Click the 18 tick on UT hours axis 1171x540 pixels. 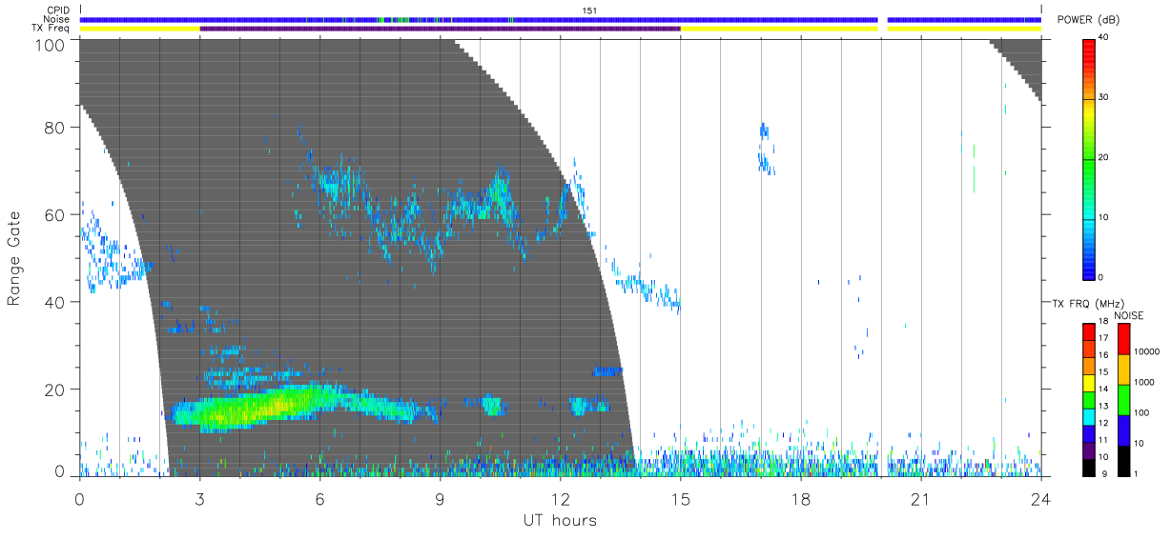coord(801,498)
